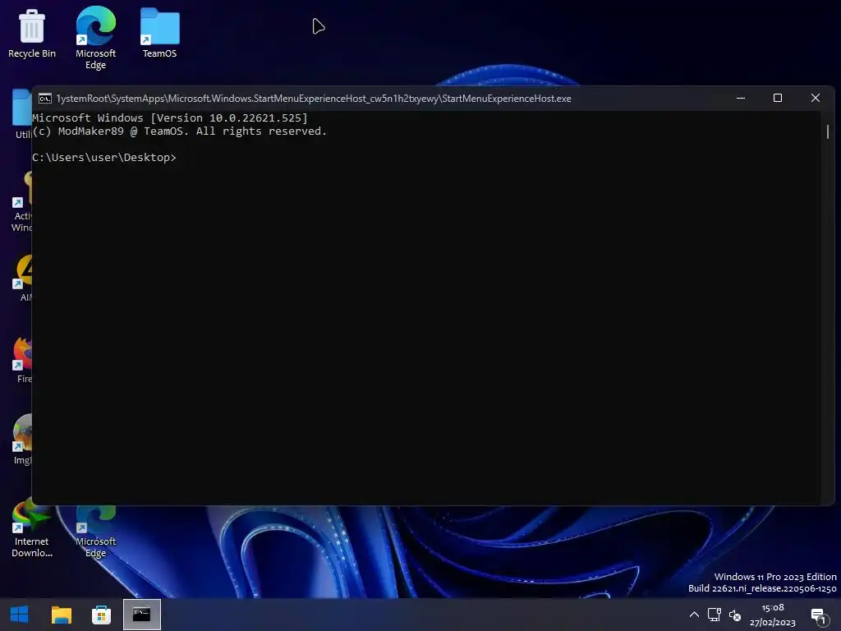Select the Command Prompt taskbar button
841x631 pixels.
141,615
